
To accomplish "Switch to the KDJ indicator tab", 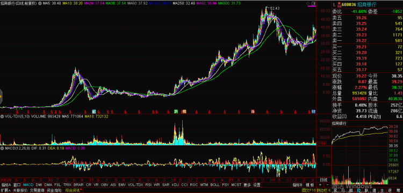I will (175, 185).
